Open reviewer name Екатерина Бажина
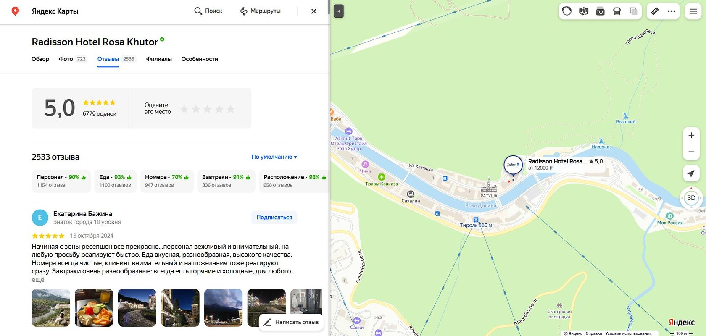The height and width of the screenshot is (336, 706). 83,214
